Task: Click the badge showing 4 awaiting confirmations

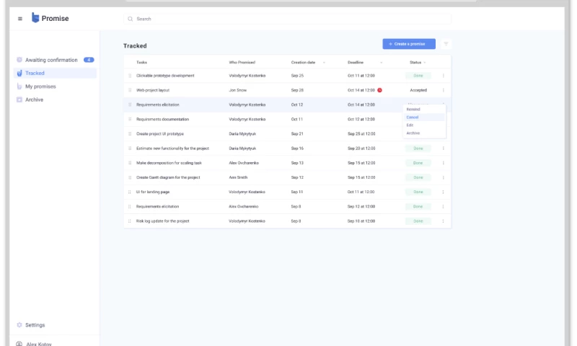Action: tap(89, 60)
